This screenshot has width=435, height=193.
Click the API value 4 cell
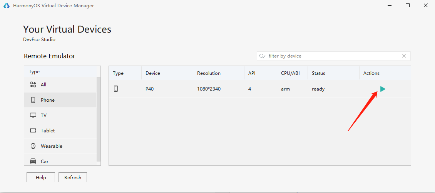pyautogui.click(x=250, y=89)
